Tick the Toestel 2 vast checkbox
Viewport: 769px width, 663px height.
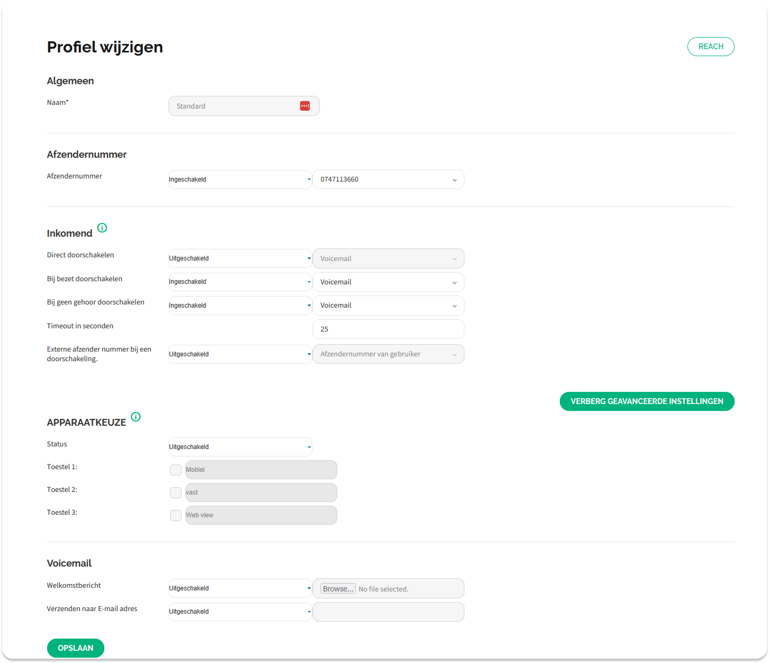[x=176, y=492]
